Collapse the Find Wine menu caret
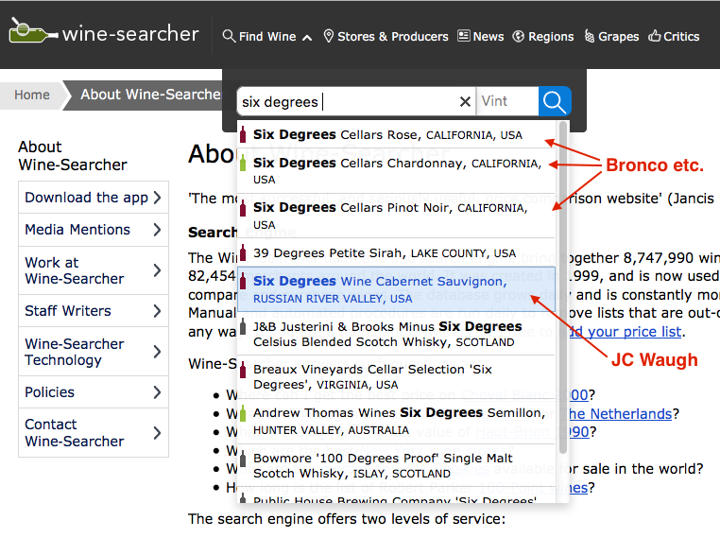The image size is (720, 538). [307, 38]
